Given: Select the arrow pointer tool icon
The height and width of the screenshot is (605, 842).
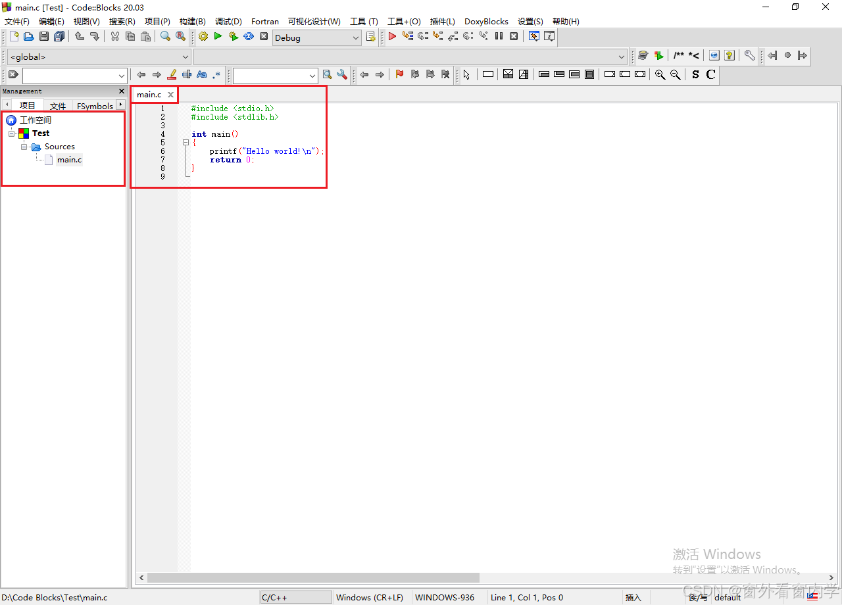Looking at the screenshot, I should [466, 75].
